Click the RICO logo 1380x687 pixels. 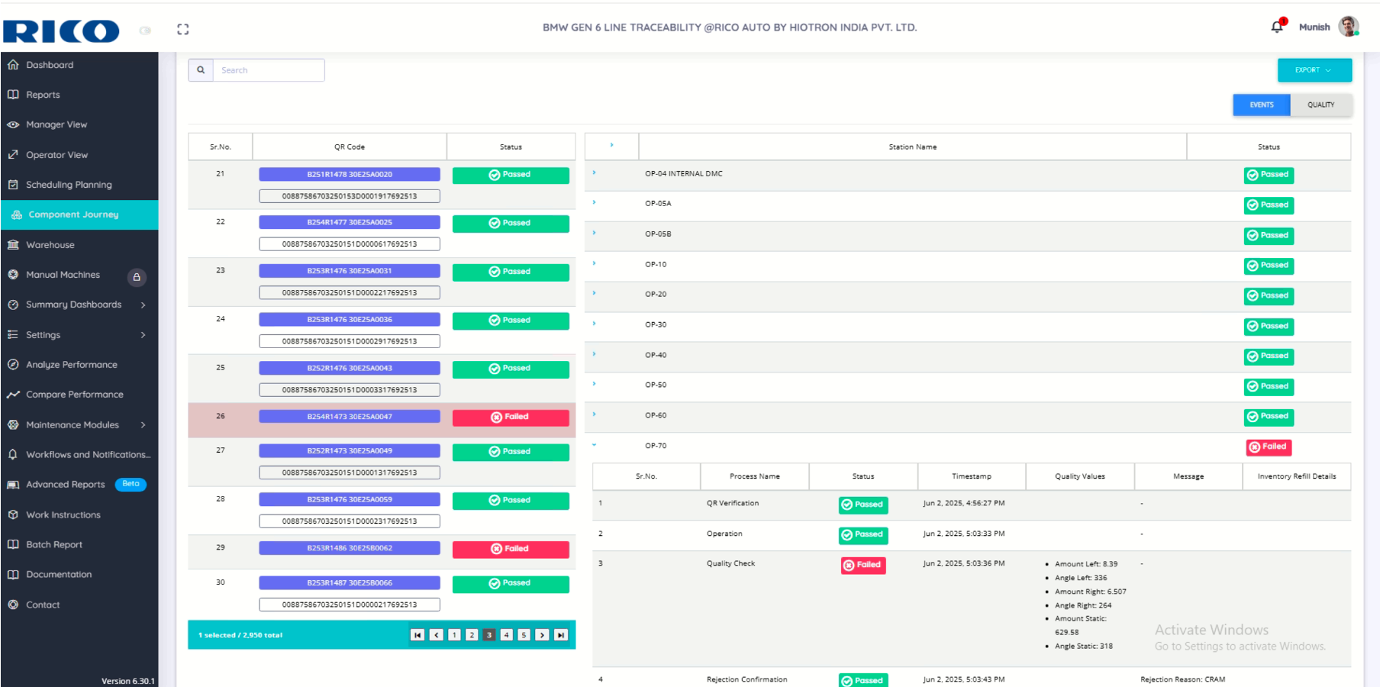(61, 31)
